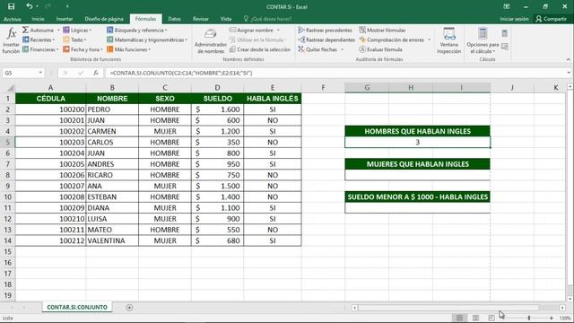Open Búsqueda y referencia functions
This screenshot has width=574, height=323.
click(137, 30)
